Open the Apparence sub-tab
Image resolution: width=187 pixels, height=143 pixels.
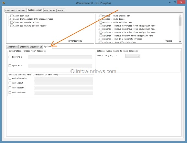pos(13,47)
